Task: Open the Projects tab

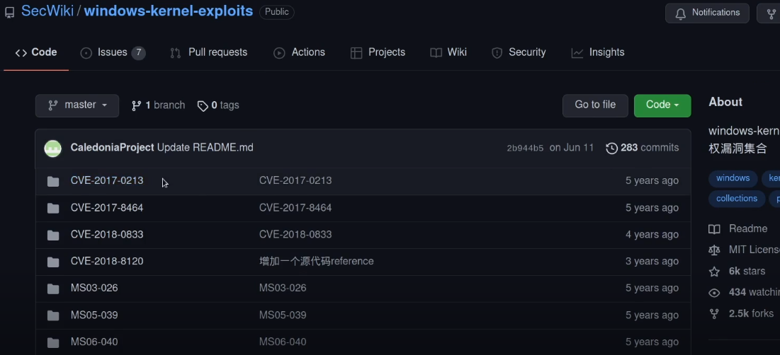Action: [x=378, y=52]
